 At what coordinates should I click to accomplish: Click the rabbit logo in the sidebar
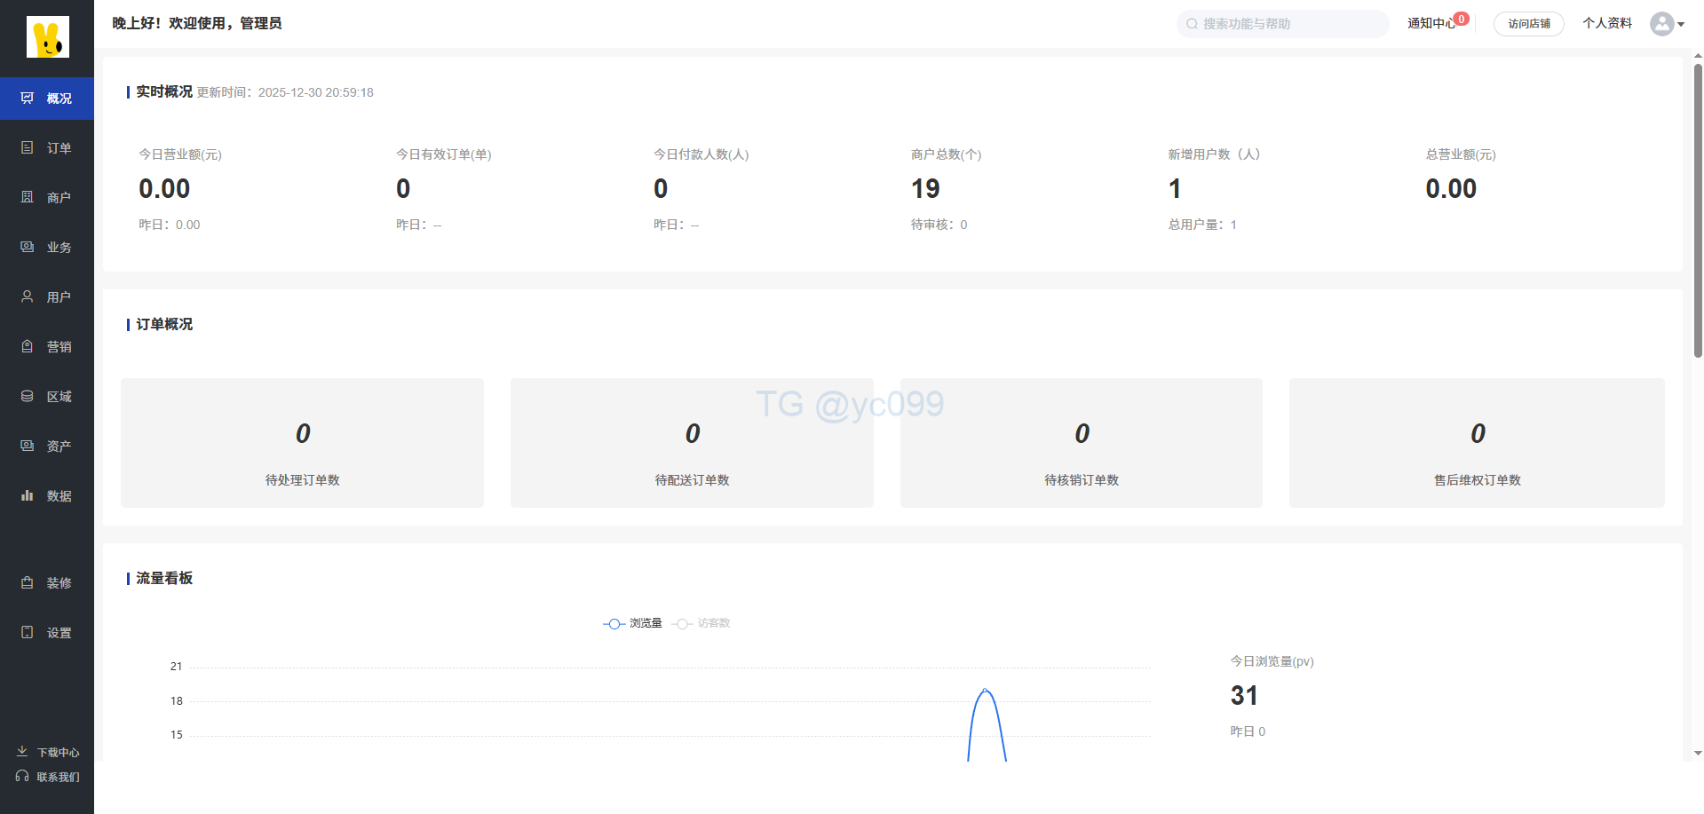point(47,37)
